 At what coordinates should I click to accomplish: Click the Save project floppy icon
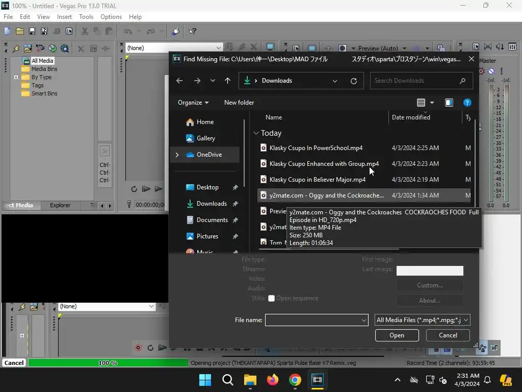pos(32,31)
